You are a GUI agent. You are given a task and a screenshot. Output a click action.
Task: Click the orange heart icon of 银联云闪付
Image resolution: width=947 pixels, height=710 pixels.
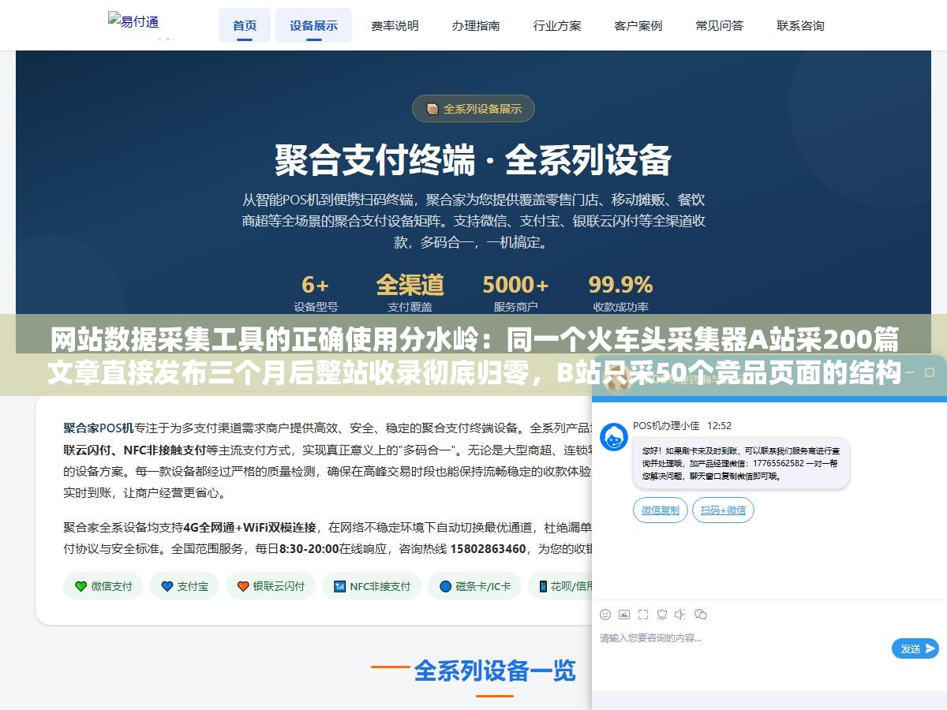243,586
